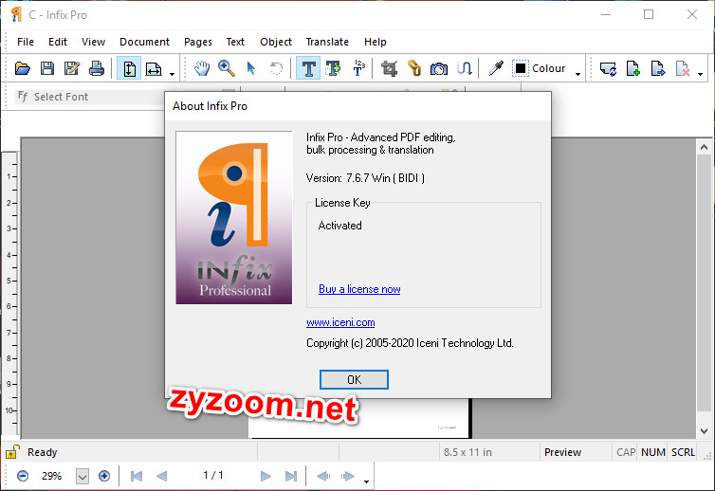Open the Document menu
Screen dimensions: 715x491
[144, 42]
